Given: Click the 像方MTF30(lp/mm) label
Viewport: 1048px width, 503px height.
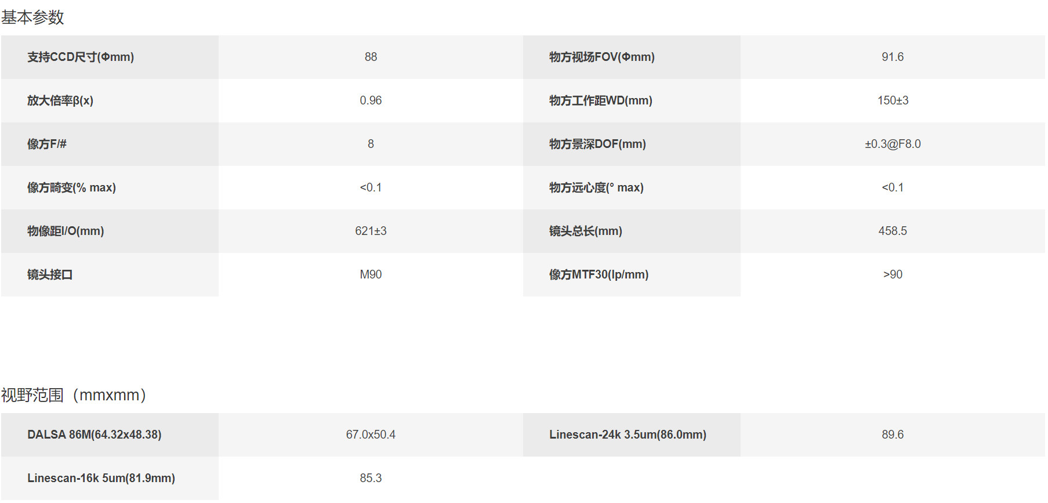Looking at the screenshot, I should [599, 274].
